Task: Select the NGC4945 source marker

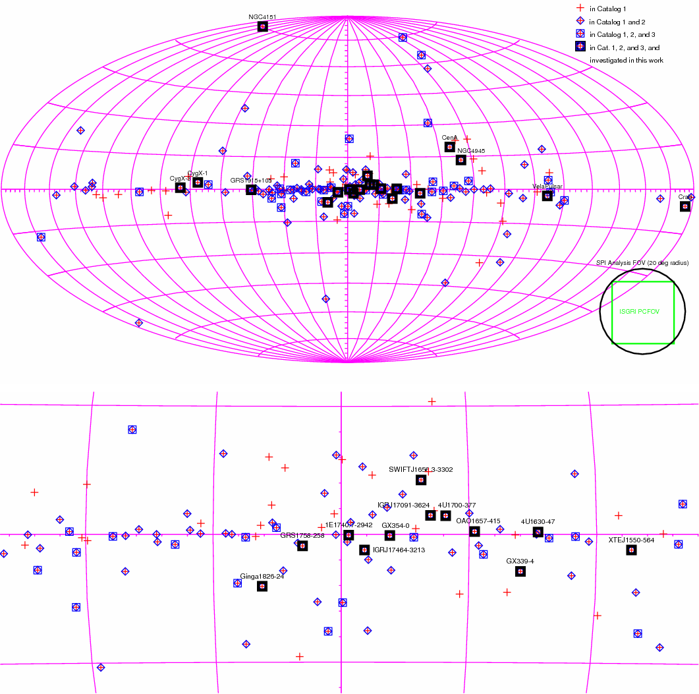Action: 461,160
